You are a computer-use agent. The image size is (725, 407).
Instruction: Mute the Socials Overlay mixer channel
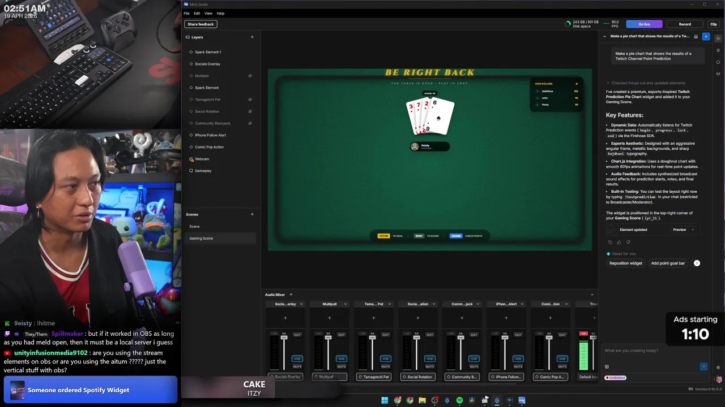(x=297, y=366)
